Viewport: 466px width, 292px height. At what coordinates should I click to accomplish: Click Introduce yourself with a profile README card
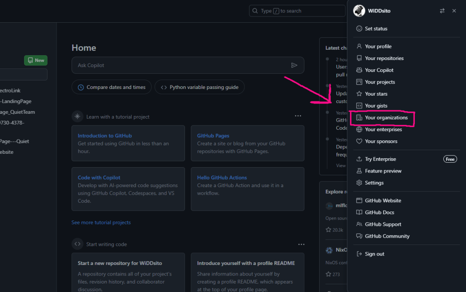point(247,272)
